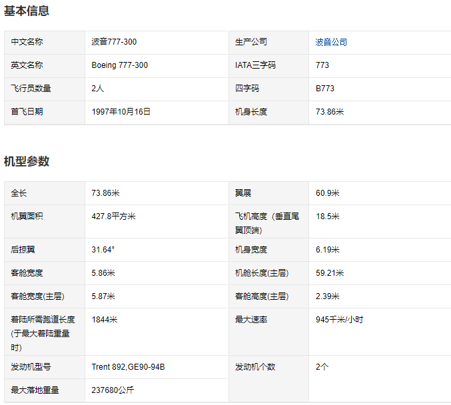Select the value 2人
This screenshot has width=451, height=405.
(x=98, y=89)
